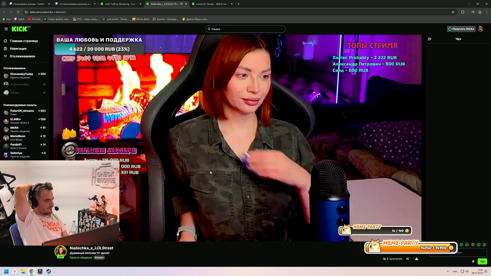Click the share stream icon
491x276 pixels.
click(x=407, y=259)
